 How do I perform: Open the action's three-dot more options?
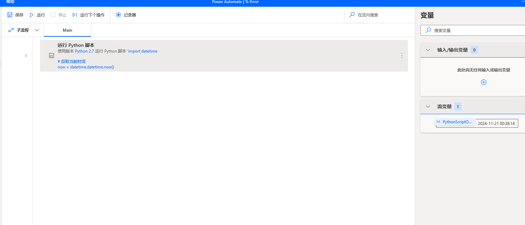(402, 56)
